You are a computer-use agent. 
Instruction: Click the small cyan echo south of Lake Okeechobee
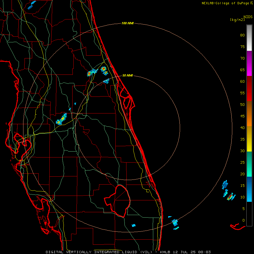(133, 225)
